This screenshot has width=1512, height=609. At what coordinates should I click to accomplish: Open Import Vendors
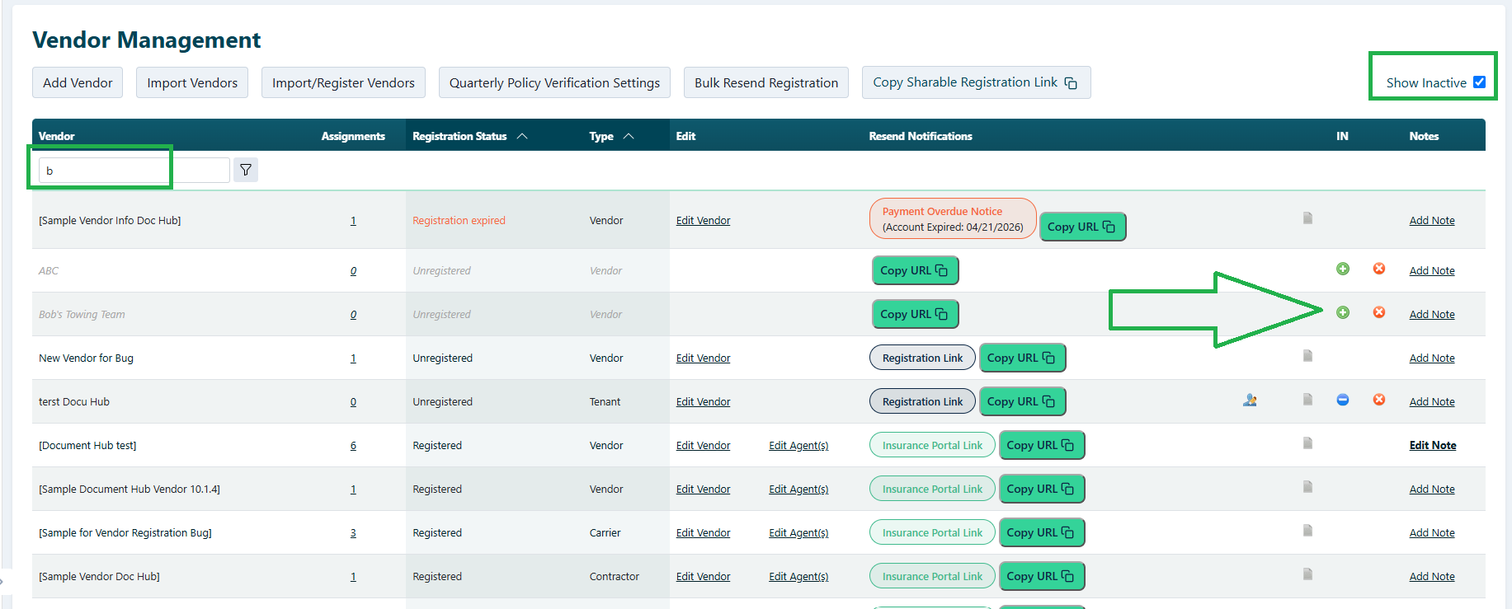(192, 82)
